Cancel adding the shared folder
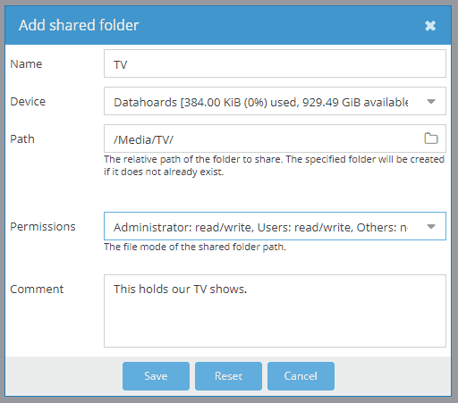This screenshot has width=458, height=403. 301,376
